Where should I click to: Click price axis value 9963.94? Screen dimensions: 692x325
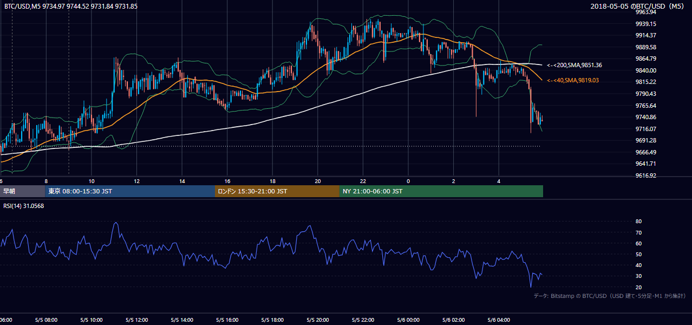click(x=645, y=12)
